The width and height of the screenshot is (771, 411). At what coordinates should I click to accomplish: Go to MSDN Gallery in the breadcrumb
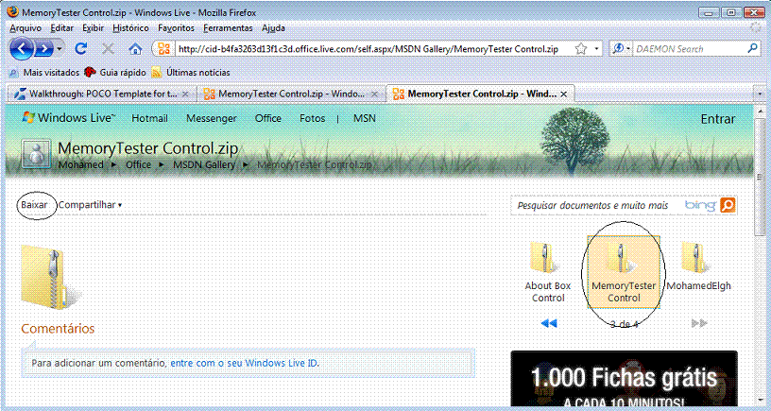203,164
